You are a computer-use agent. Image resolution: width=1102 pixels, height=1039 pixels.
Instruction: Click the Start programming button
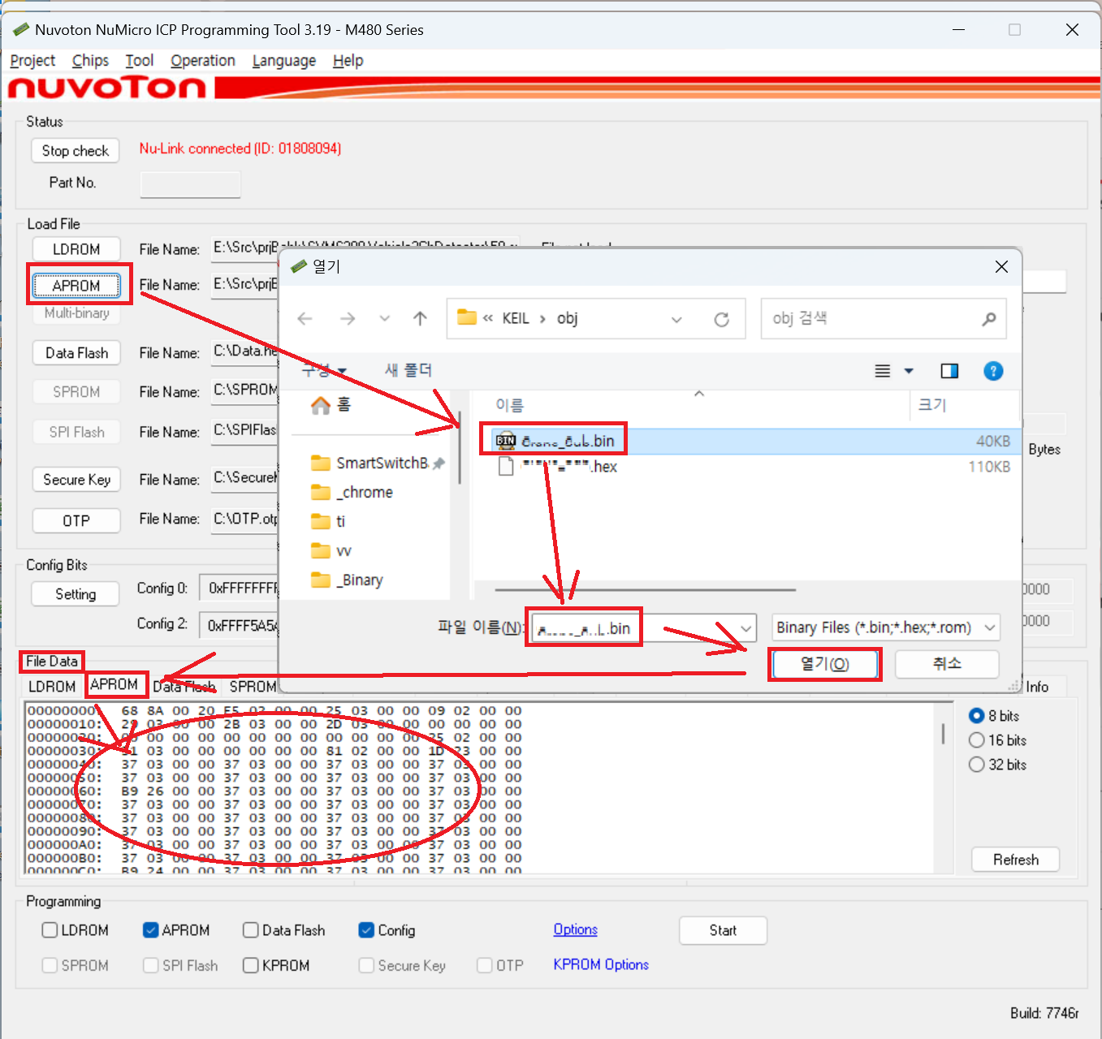pos(723,930)
